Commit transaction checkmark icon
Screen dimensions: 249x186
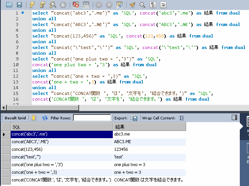point(99,5)
